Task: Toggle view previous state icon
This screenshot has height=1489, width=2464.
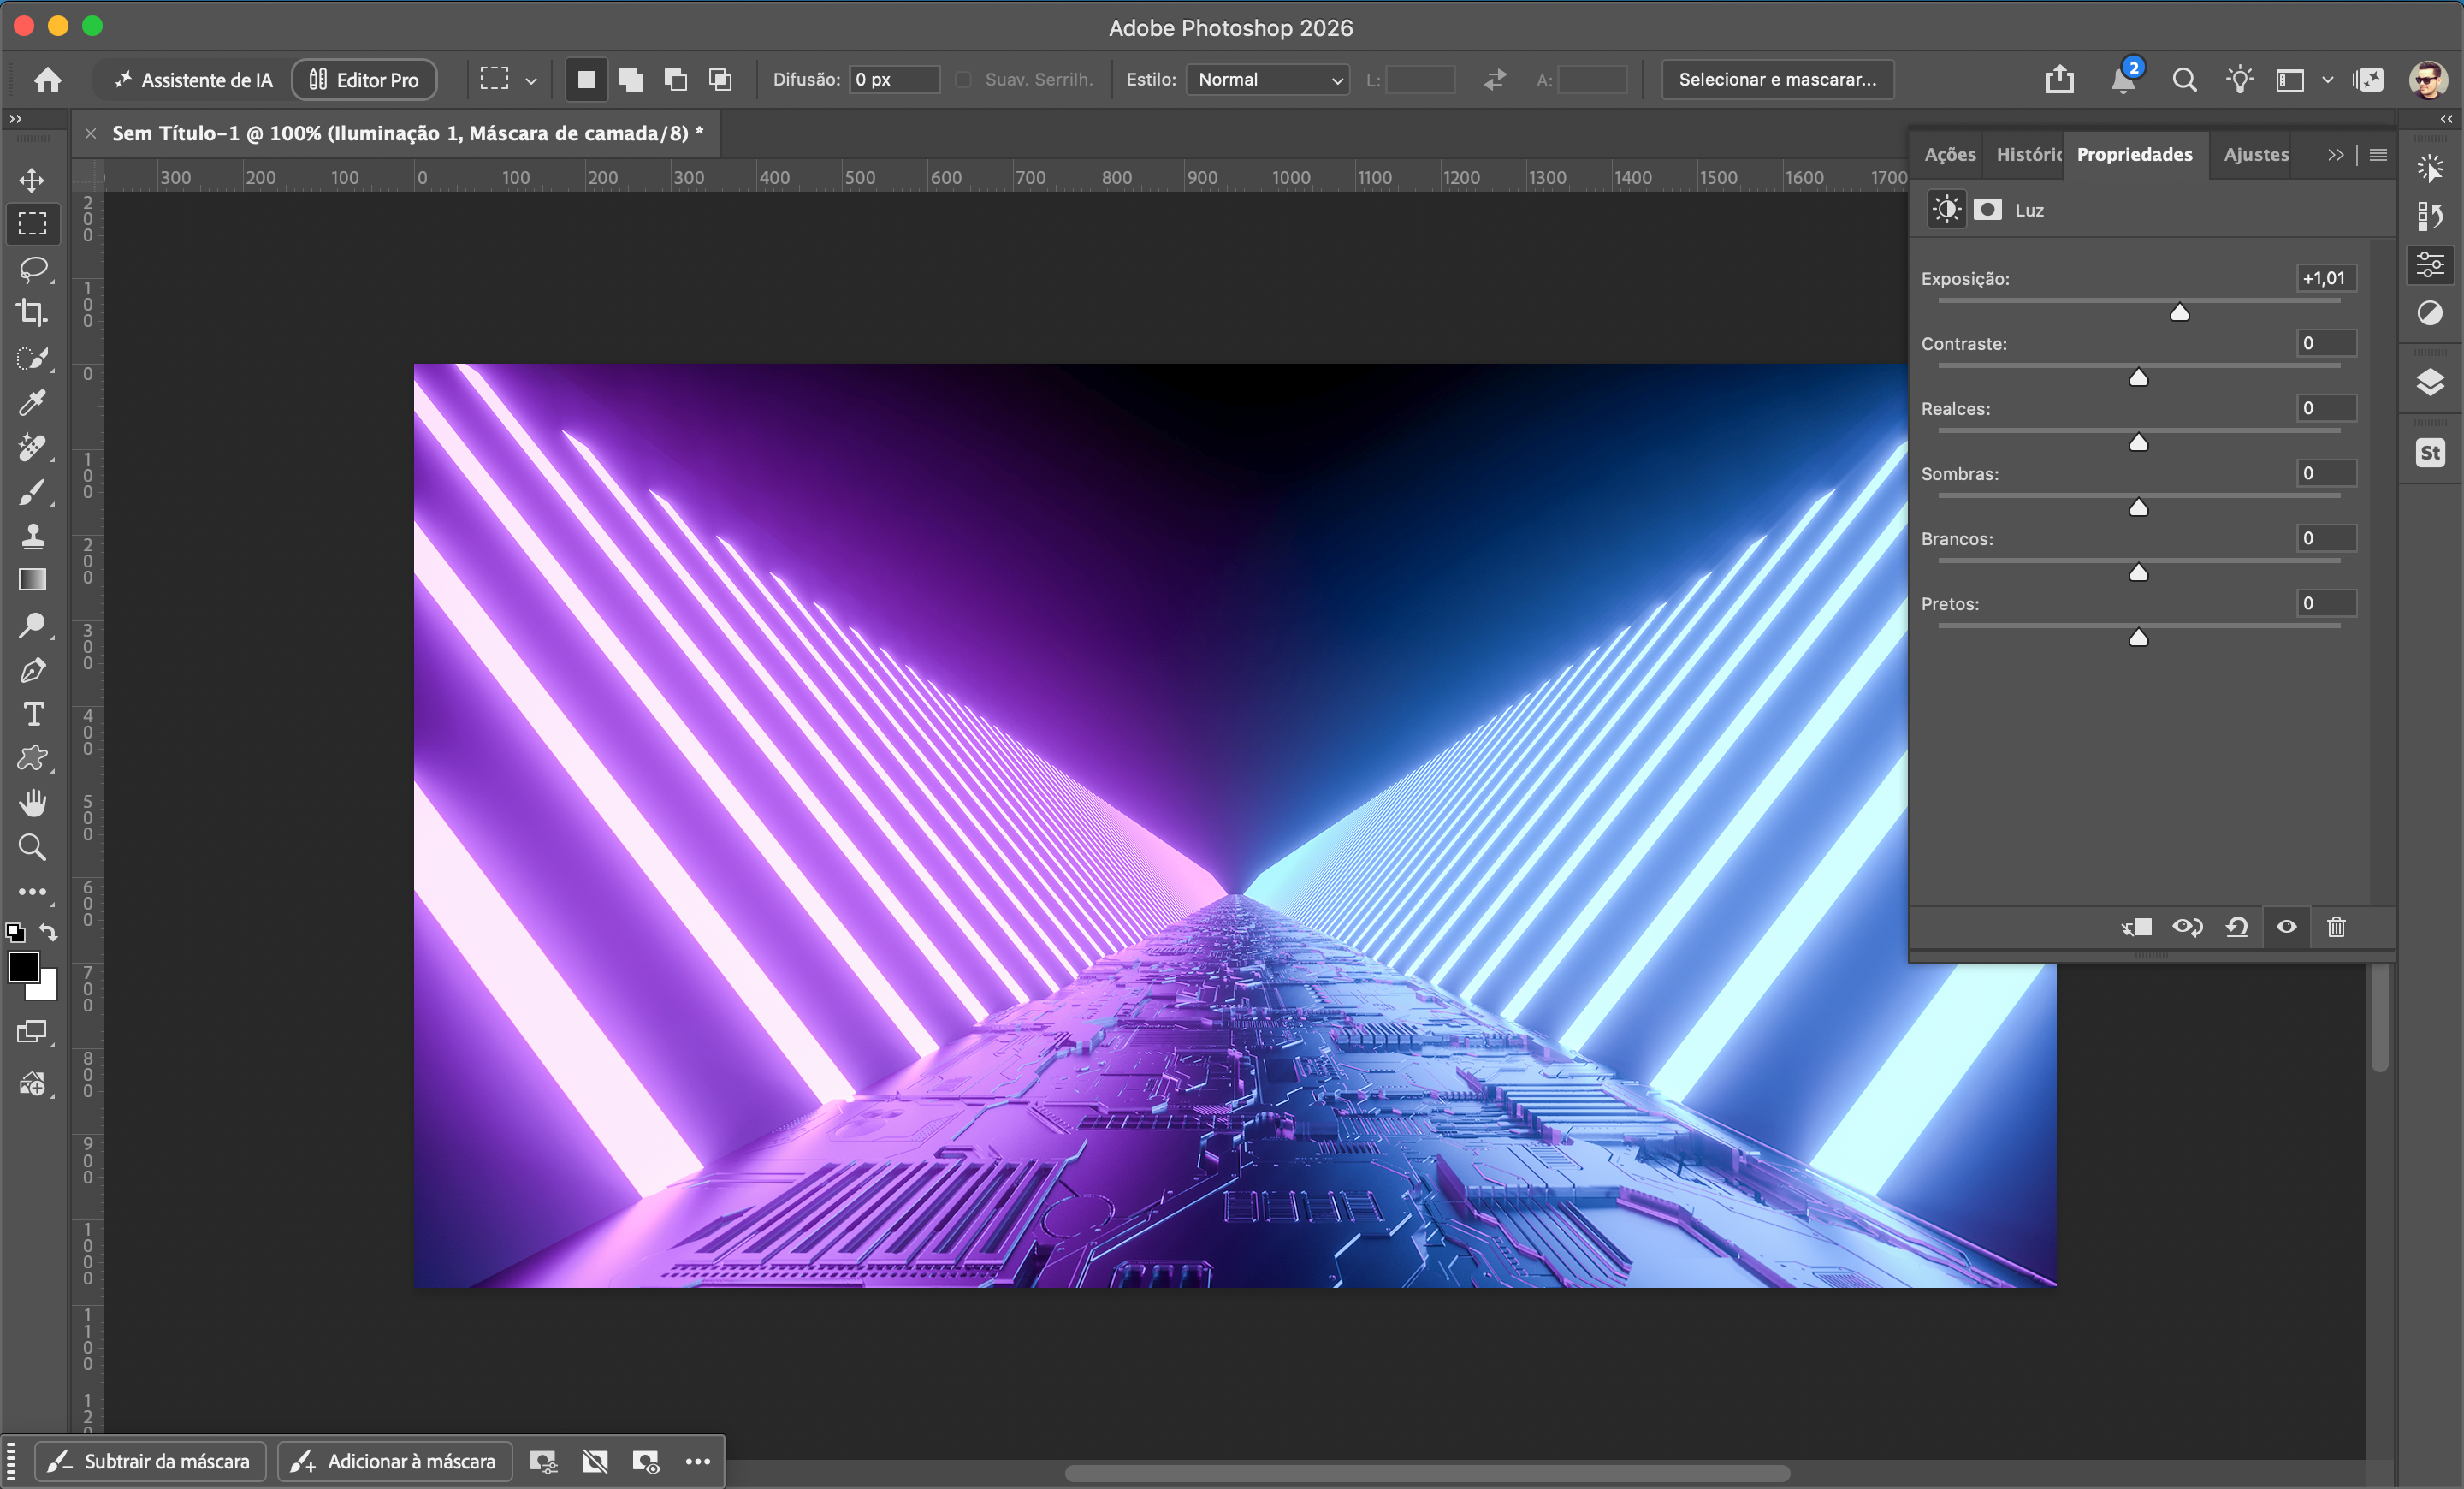Action: click(2187, 927)
